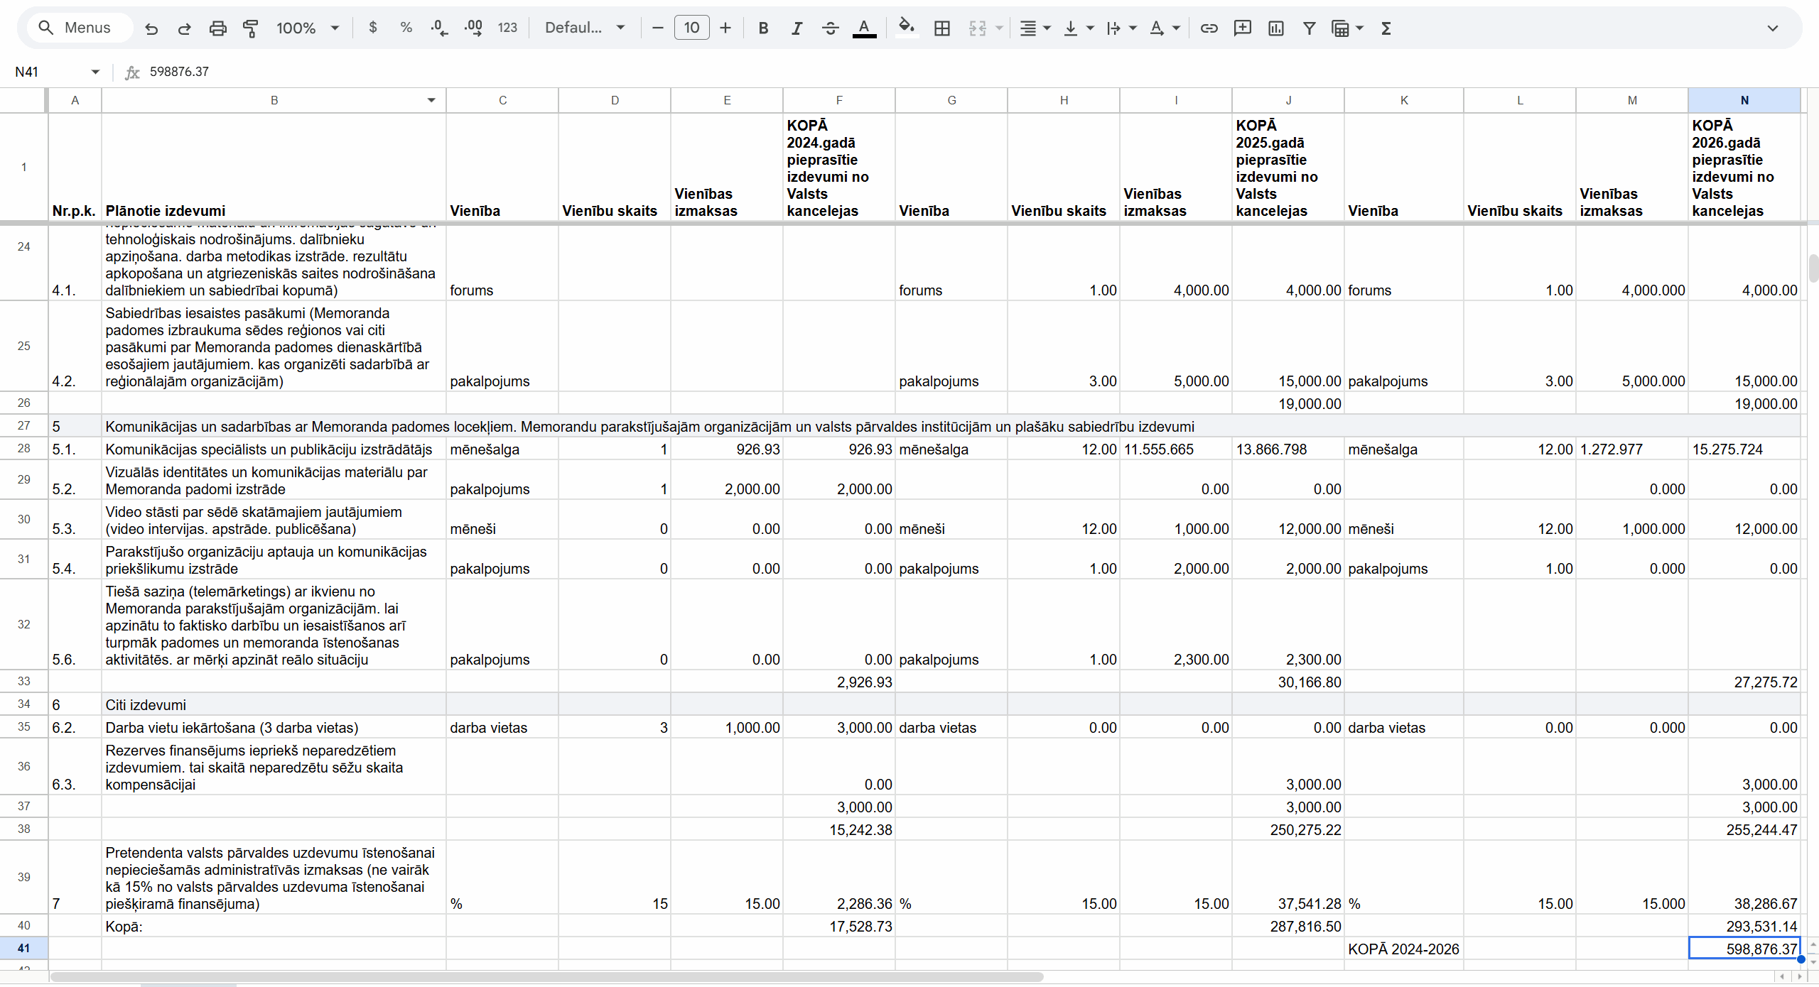The height and width of the screenshot is (987, 1819).
Task: Select the 'KOPĀ 2024-2026' cell
Action: click(1403, 949)
